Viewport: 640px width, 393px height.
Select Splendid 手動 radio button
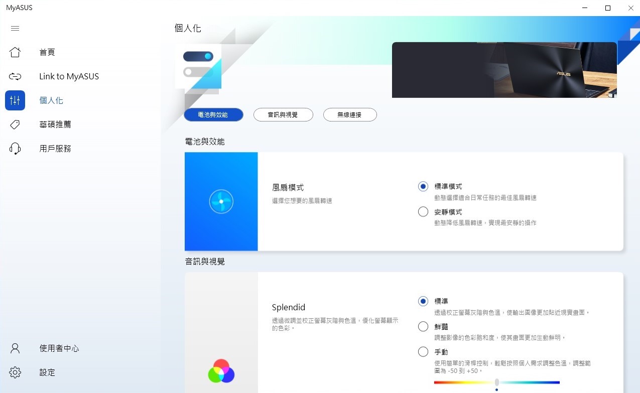point(423,352)
